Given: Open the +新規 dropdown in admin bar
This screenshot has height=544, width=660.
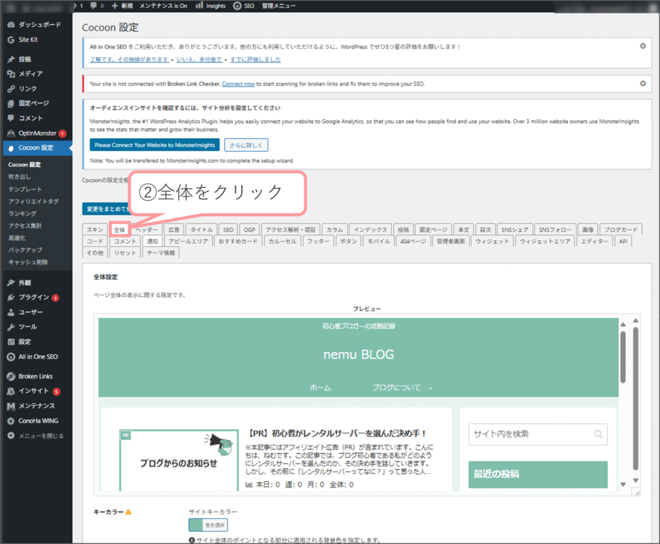Looking at the screenshot, I should pos(122,6).
